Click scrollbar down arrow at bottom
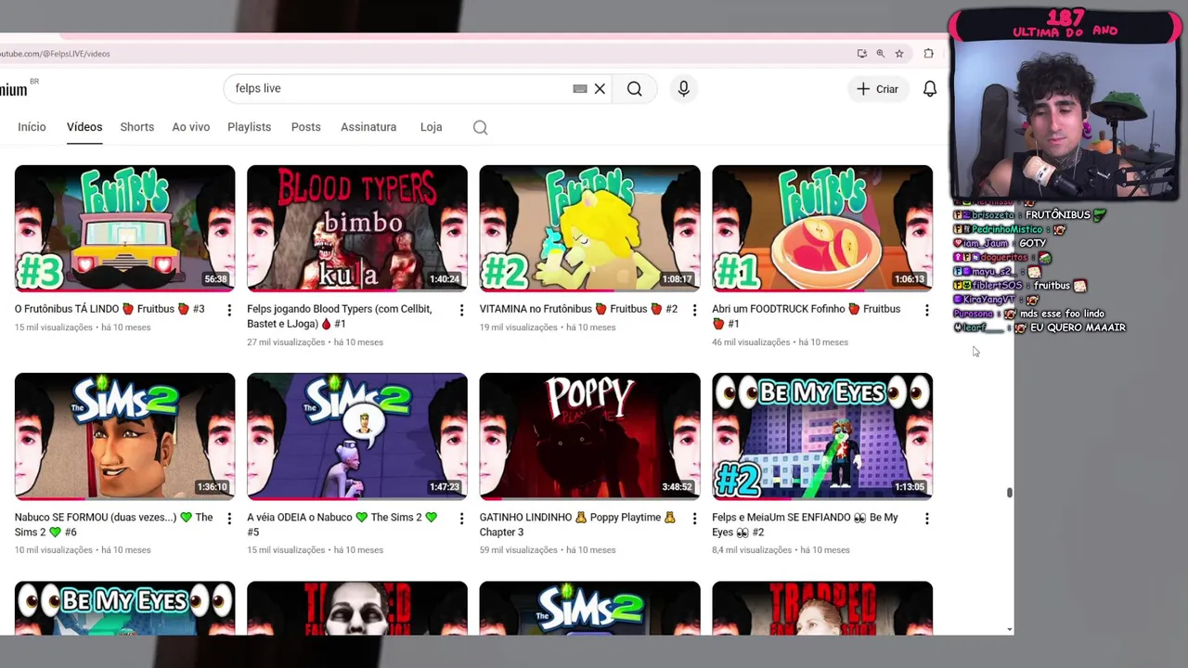The image size is (1188, 668). click(x=1009, y=630)
